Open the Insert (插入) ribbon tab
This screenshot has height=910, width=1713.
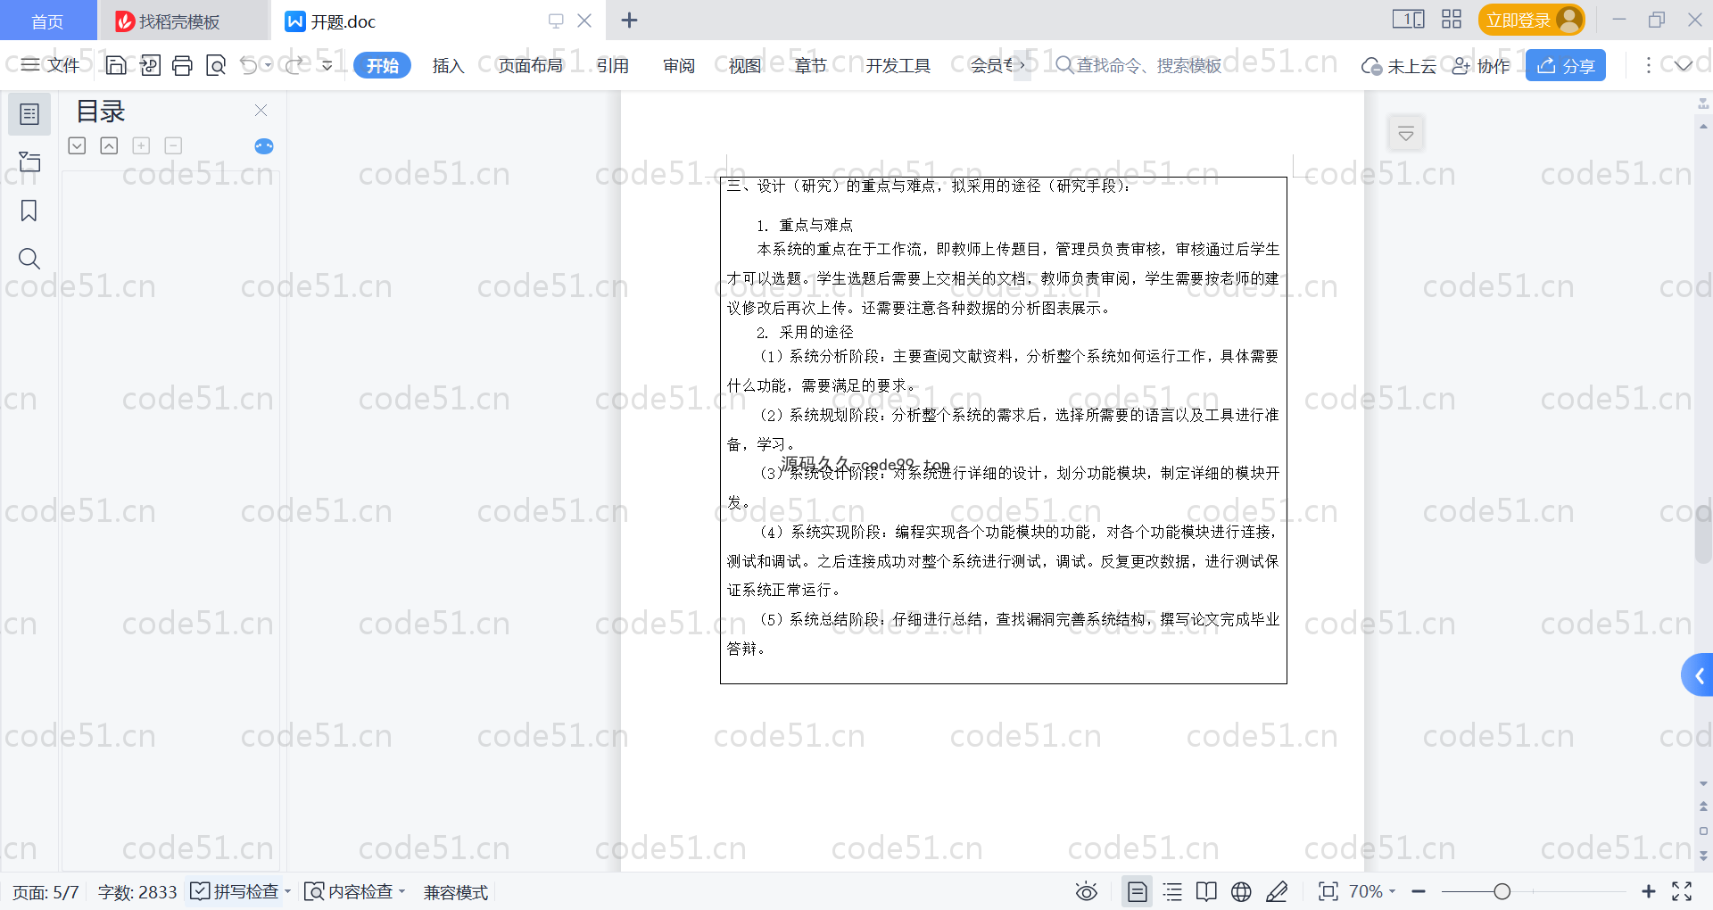click(448, 65)
